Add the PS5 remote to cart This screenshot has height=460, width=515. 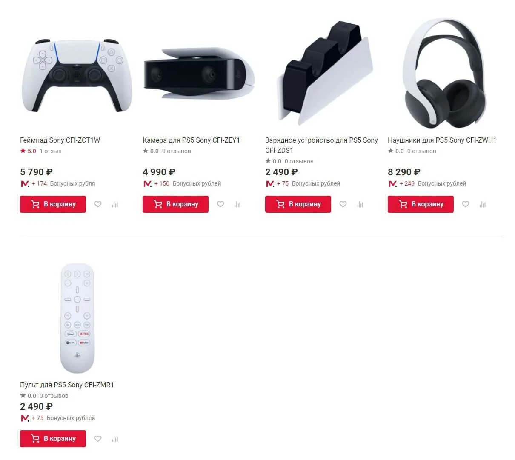click(53, 439)
